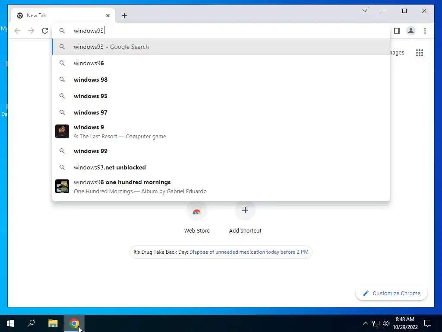Click the Chrome taskbar icon
The height and width of the screenshot is (332, 442).
tap(74, 323)
